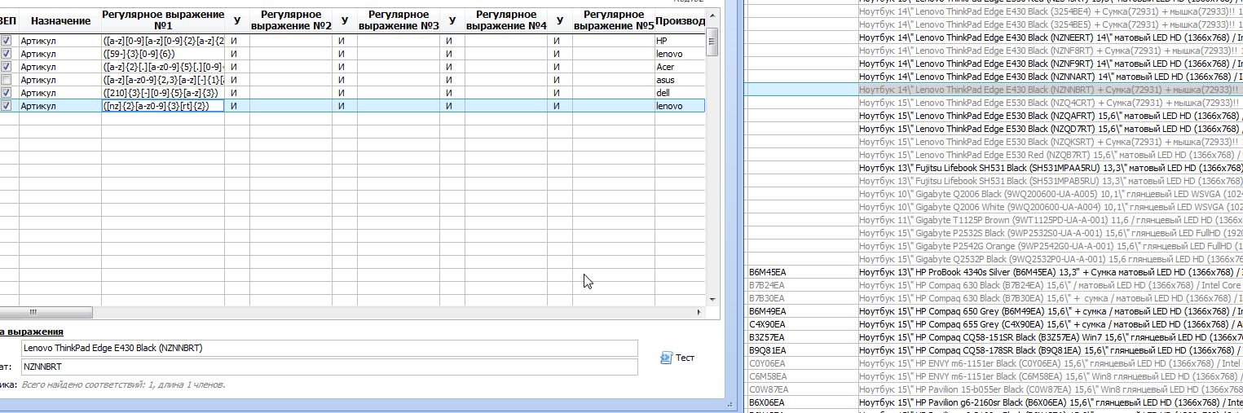
Task: Click the Регулярное выражение №2 column header
Action: 291,20
